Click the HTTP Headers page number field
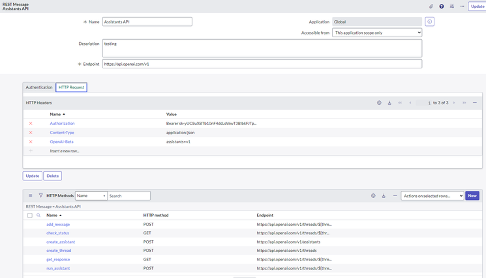 tap(423, 103)
